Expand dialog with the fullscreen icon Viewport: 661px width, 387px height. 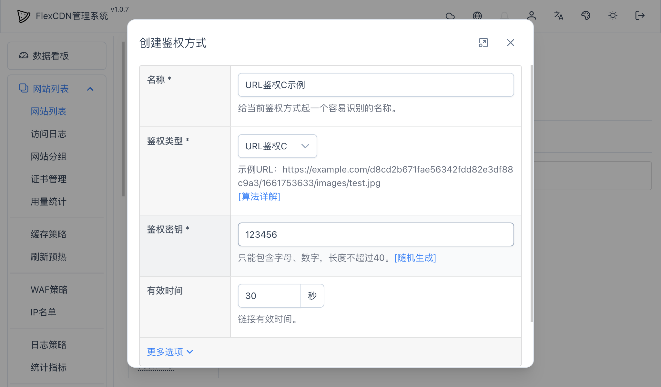click(x=483, y=43)
